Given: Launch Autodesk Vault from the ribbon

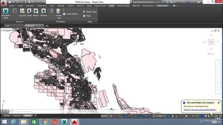Looking at the screenshot, I should coord(6,14).
